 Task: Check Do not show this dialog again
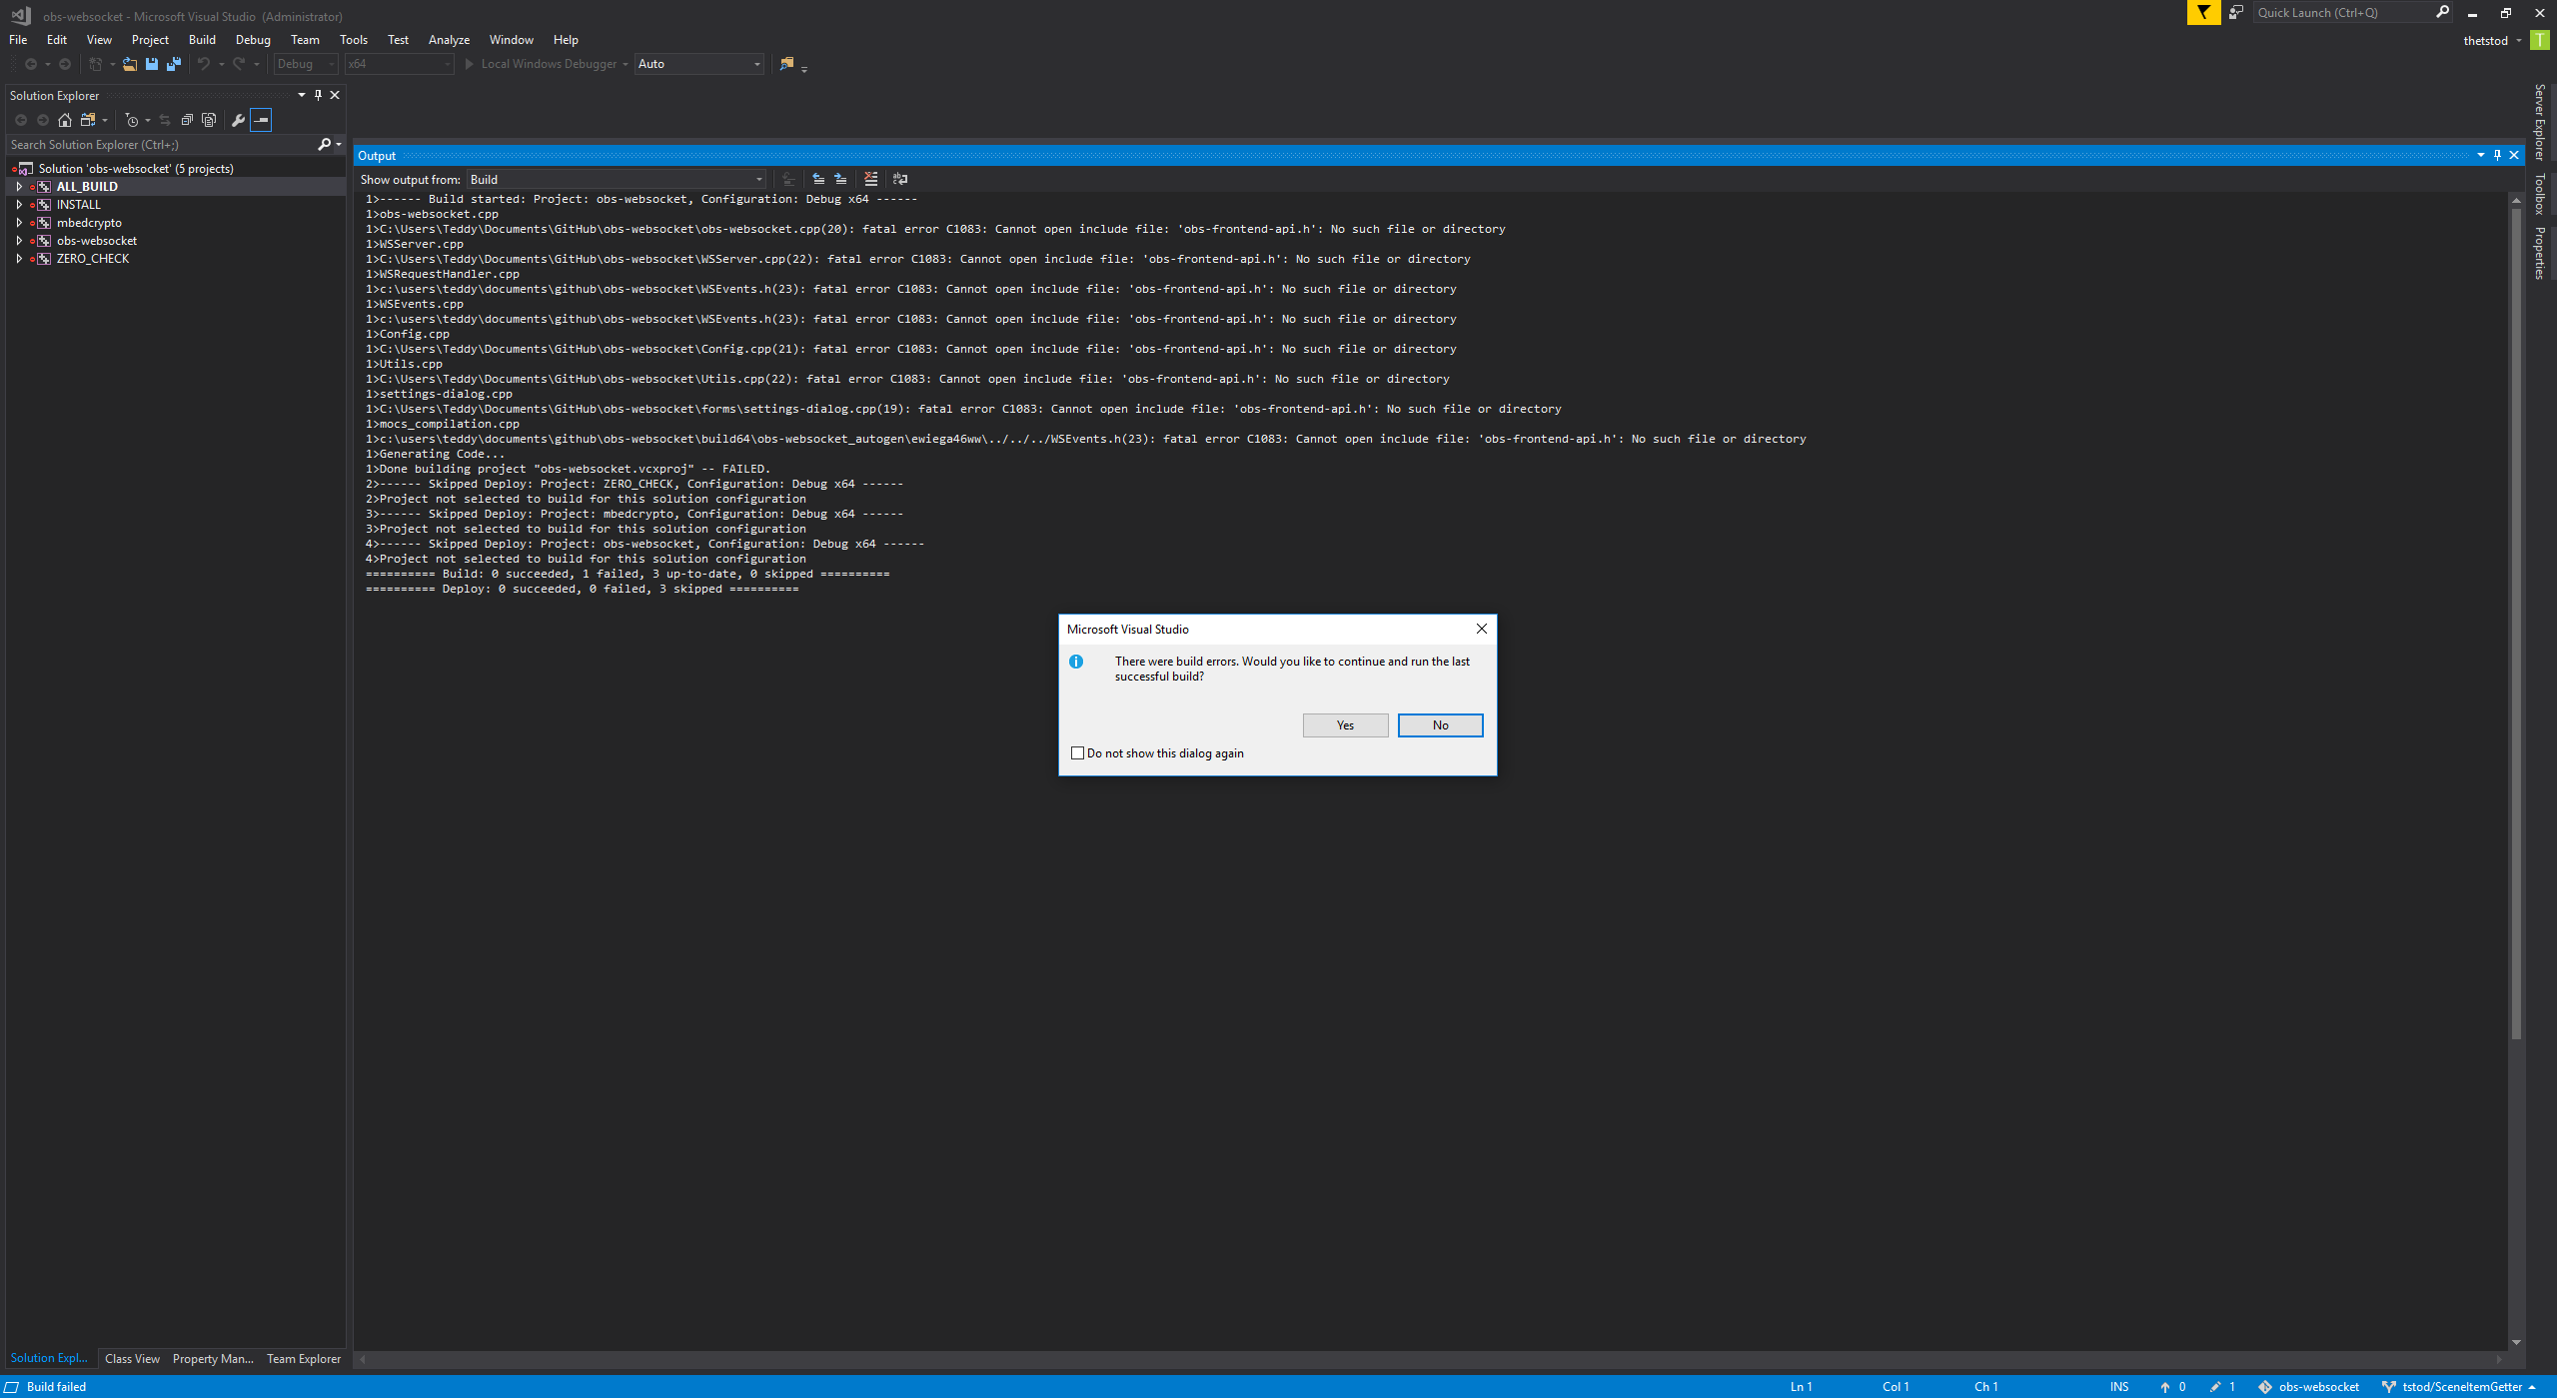click(1077, 752)
